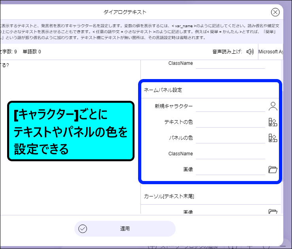292x249 pixels.
Task: Click the 画像 field under カーソル[テキスト末尾]
Action: click(x=230, y=212)
